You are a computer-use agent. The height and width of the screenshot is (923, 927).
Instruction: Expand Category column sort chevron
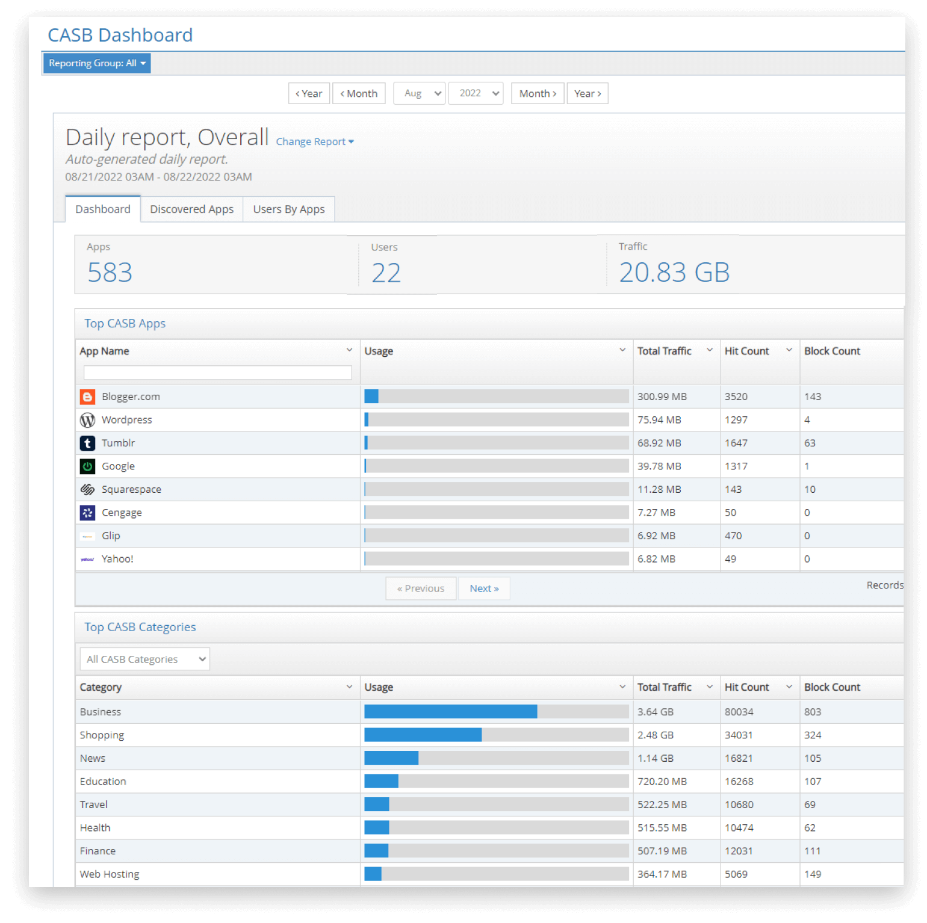coord(349,687)
